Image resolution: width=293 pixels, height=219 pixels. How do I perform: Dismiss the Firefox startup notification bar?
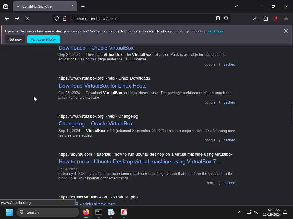coord(286,31)
